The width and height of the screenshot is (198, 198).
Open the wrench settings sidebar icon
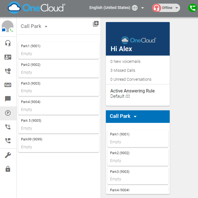(8, 155)
